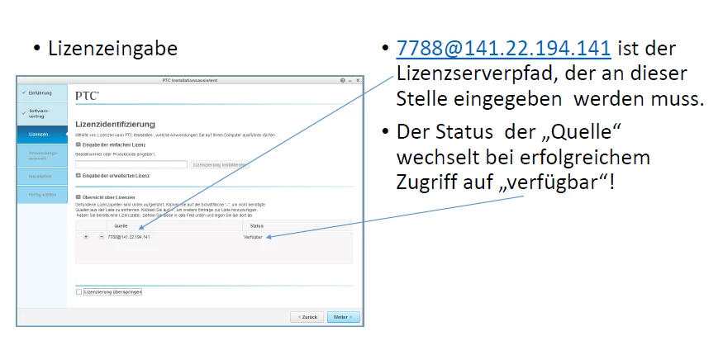Click the Quelle column header
This screenshot has height=355, width=723.
pos(174,226)
